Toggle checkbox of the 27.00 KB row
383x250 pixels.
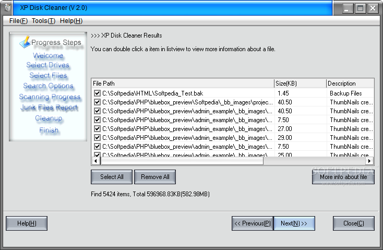pos(97,129)
